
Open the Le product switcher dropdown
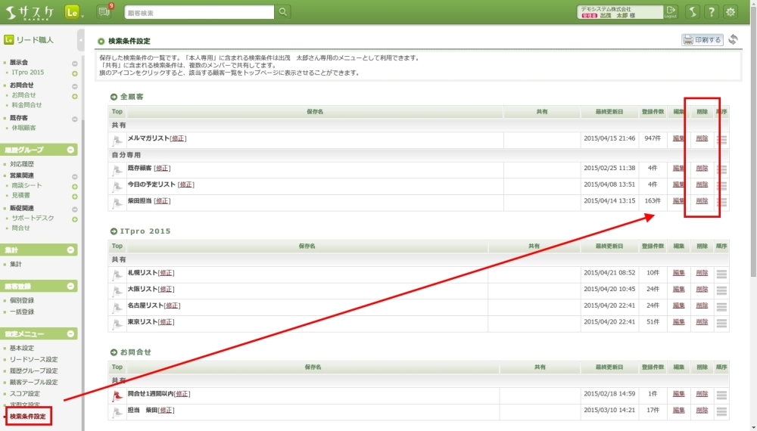(73, 12)
